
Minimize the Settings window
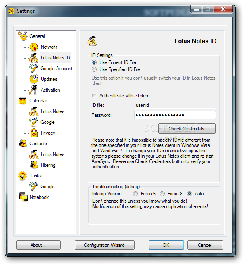click(x=197, y=9)
